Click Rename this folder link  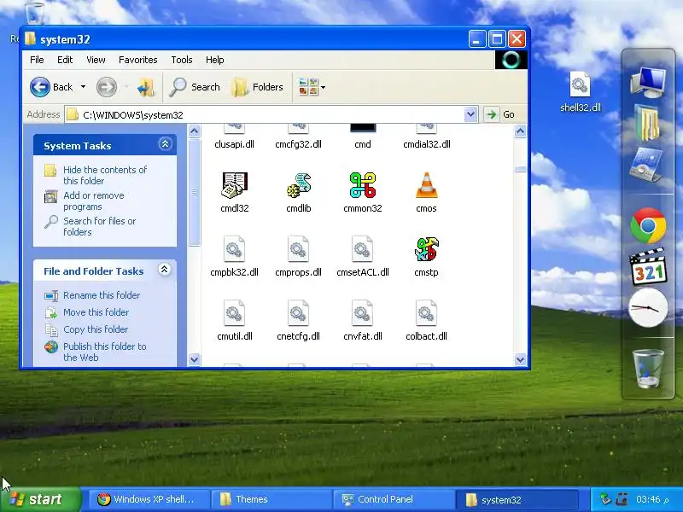coord(102,295)
